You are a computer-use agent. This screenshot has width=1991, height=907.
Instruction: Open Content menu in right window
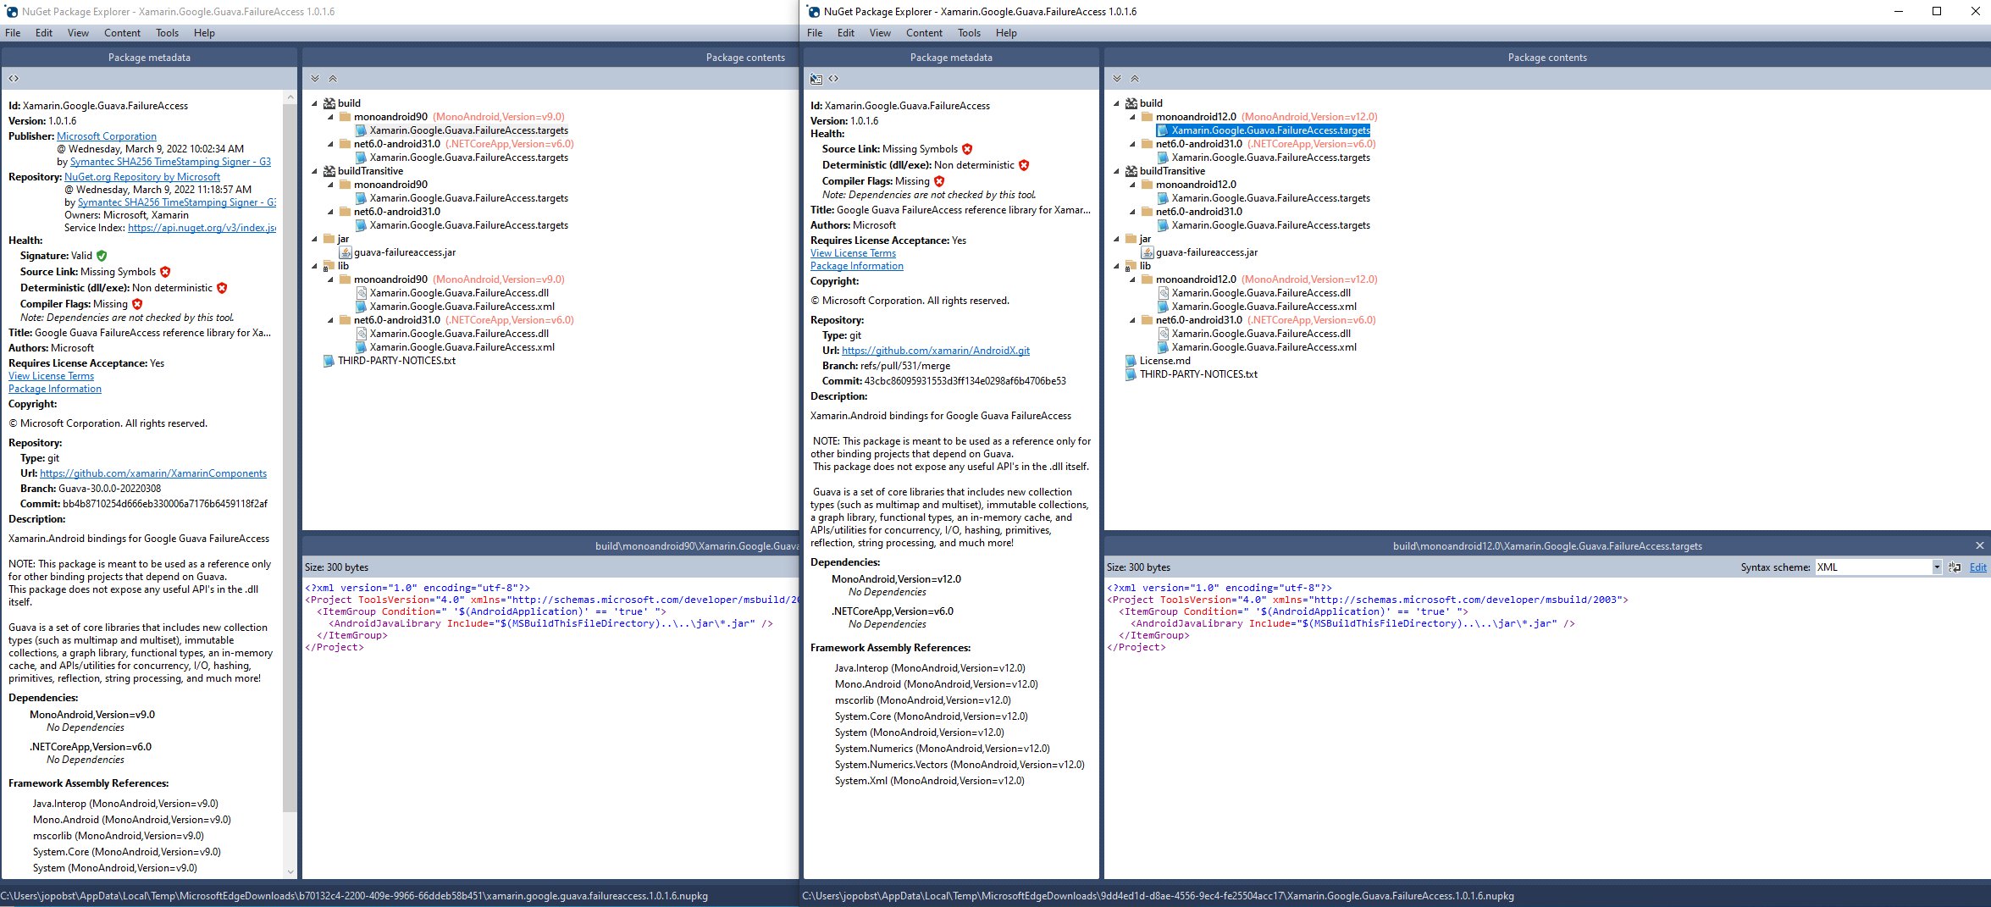924,33
